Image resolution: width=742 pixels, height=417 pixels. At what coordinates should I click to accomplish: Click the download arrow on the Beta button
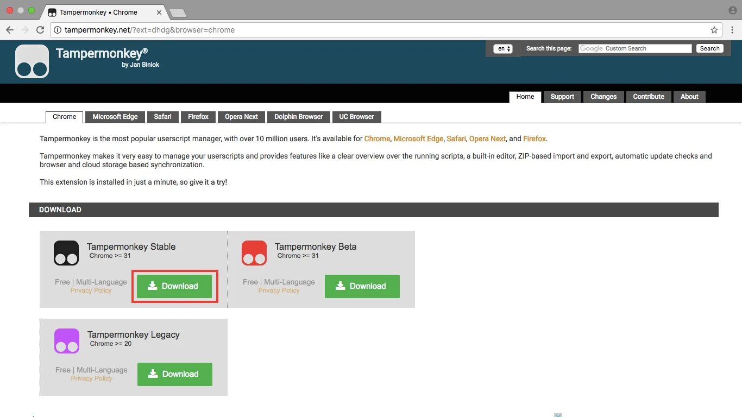pos(341,286)
